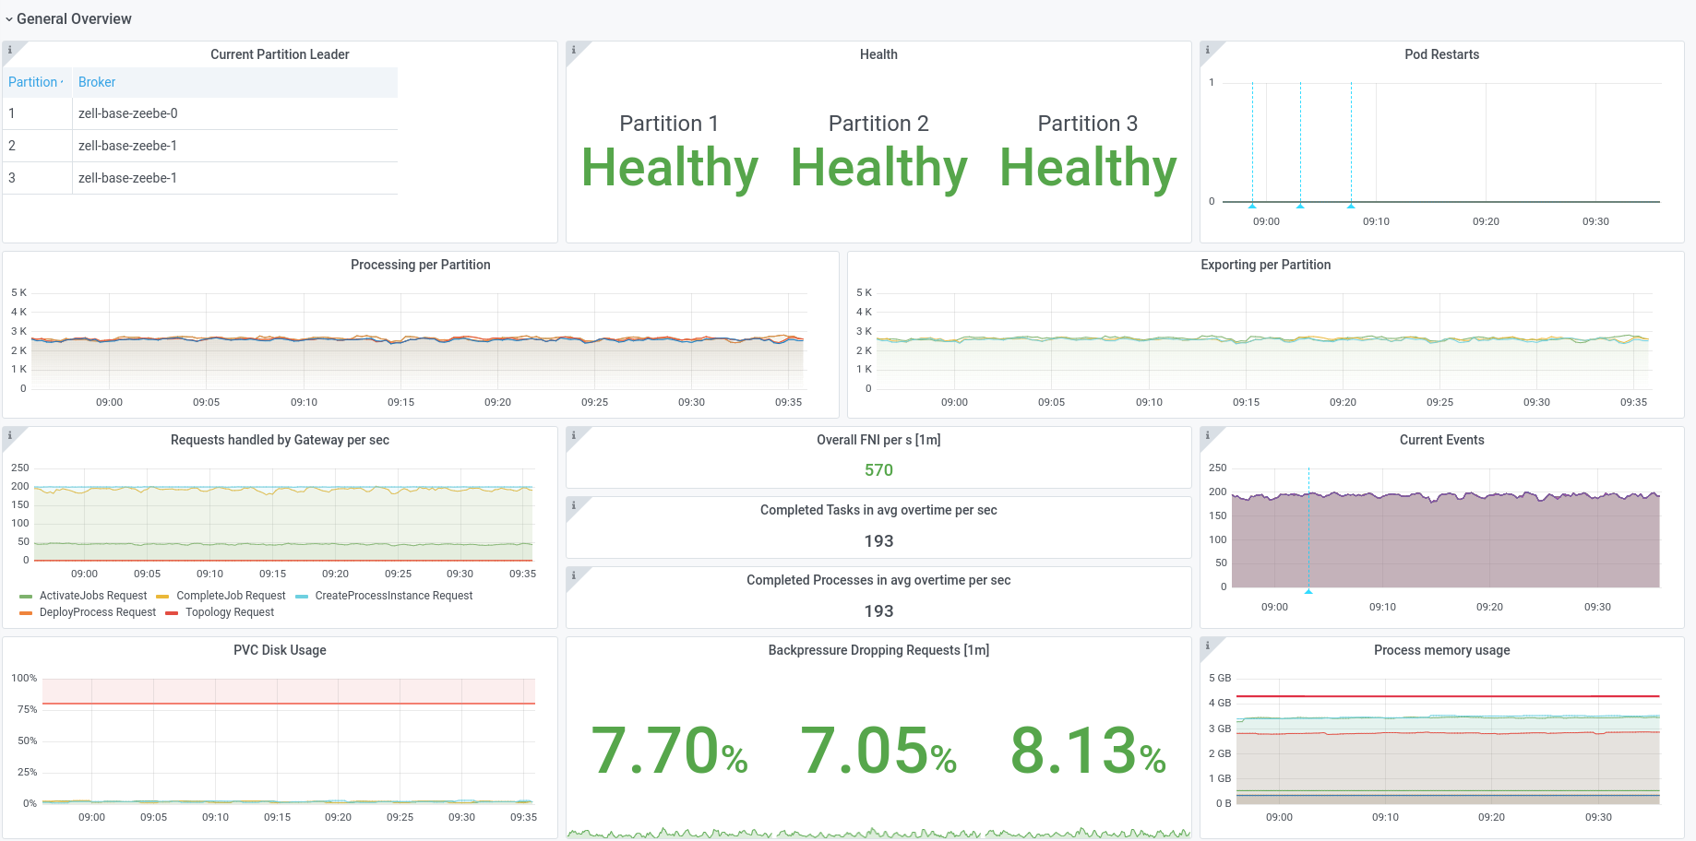Open info icon on Pod Restarts panel
This screenshot has height=841, width=1696.
click(x=1207, y=50)
